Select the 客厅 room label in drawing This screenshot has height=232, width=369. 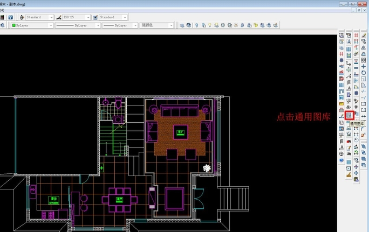(x=181, y=132)
